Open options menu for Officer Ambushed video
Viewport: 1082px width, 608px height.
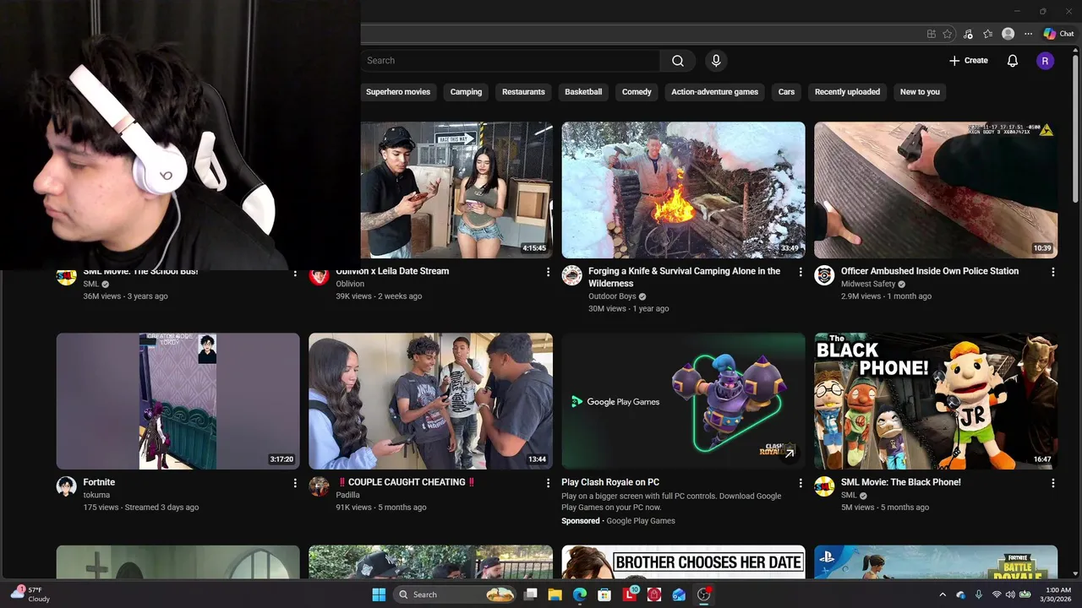tap(1053, 272)
